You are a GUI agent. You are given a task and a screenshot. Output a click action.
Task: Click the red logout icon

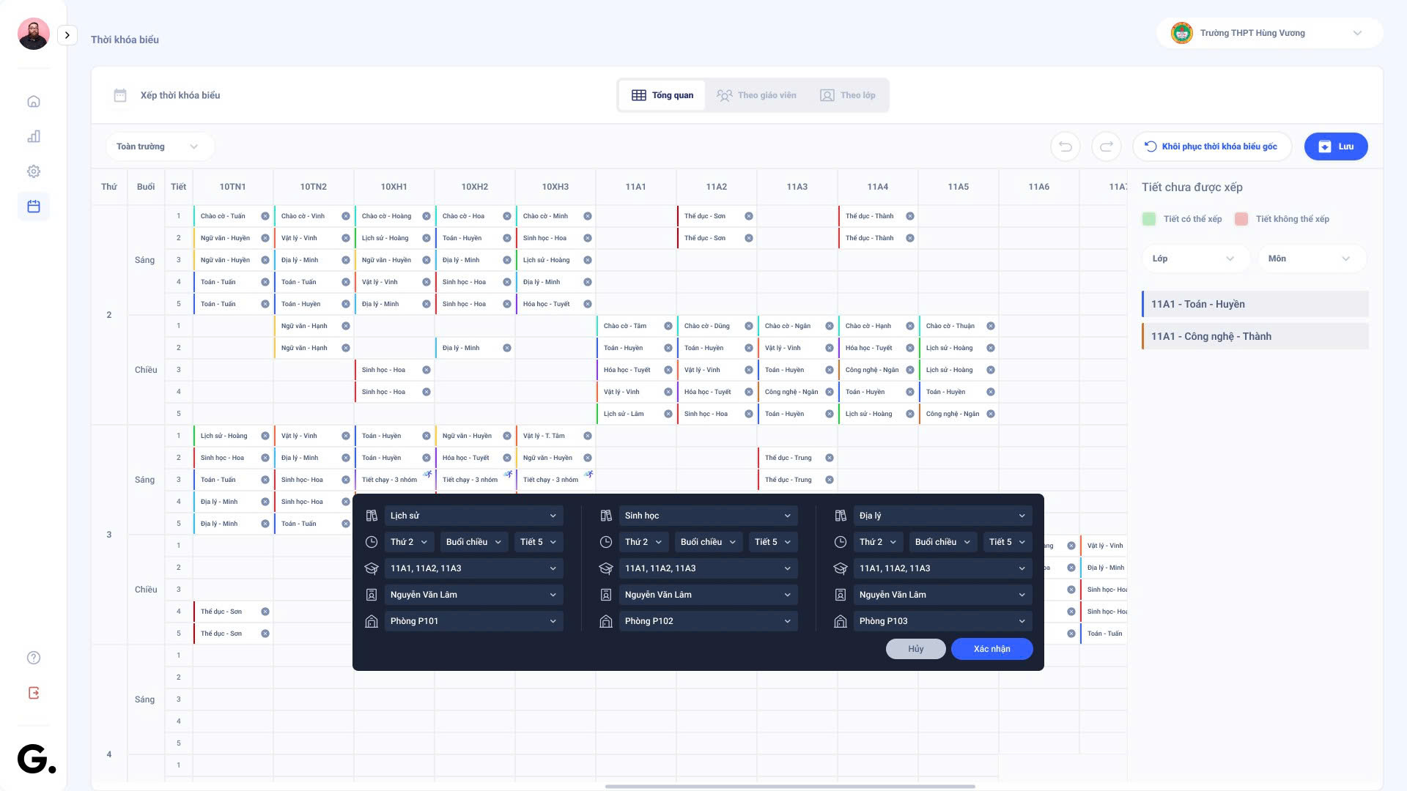(34, 693)
